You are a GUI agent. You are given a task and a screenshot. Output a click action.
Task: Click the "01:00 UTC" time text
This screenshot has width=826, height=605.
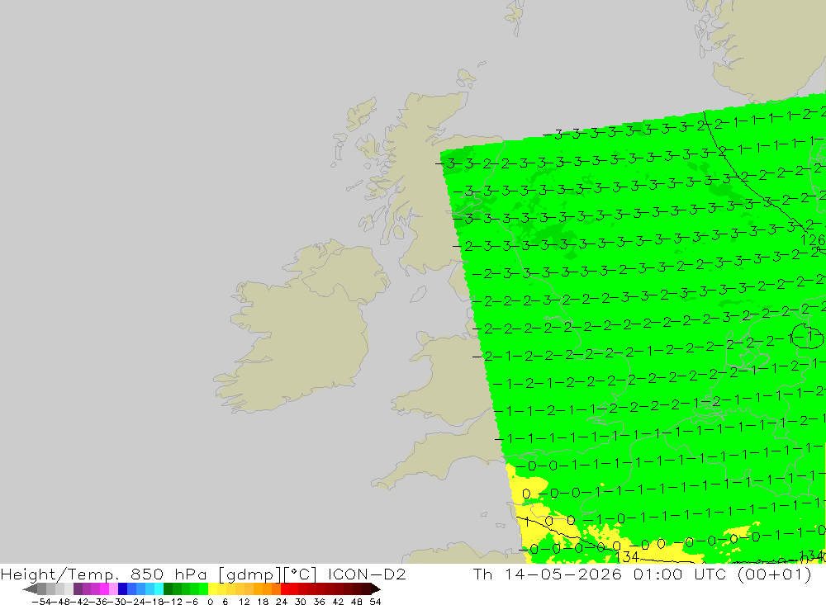tap(680, 574)
